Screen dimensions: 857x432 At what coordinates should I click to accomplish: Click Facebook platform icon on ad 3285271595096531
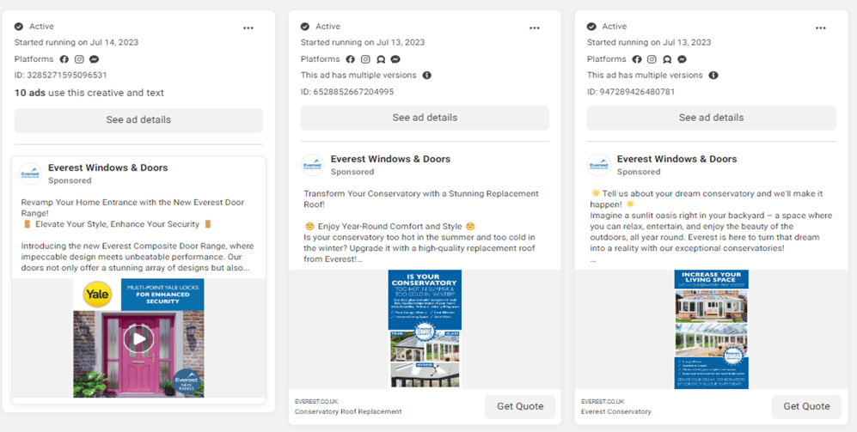pyautogui.click(x=64, y=59)
